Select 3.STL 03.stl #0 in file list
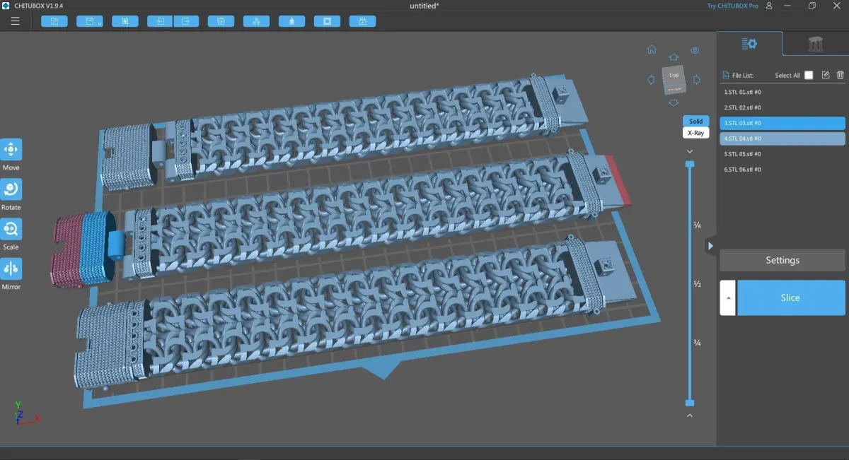Screen dimensions: 849x460 pos(782,123)
